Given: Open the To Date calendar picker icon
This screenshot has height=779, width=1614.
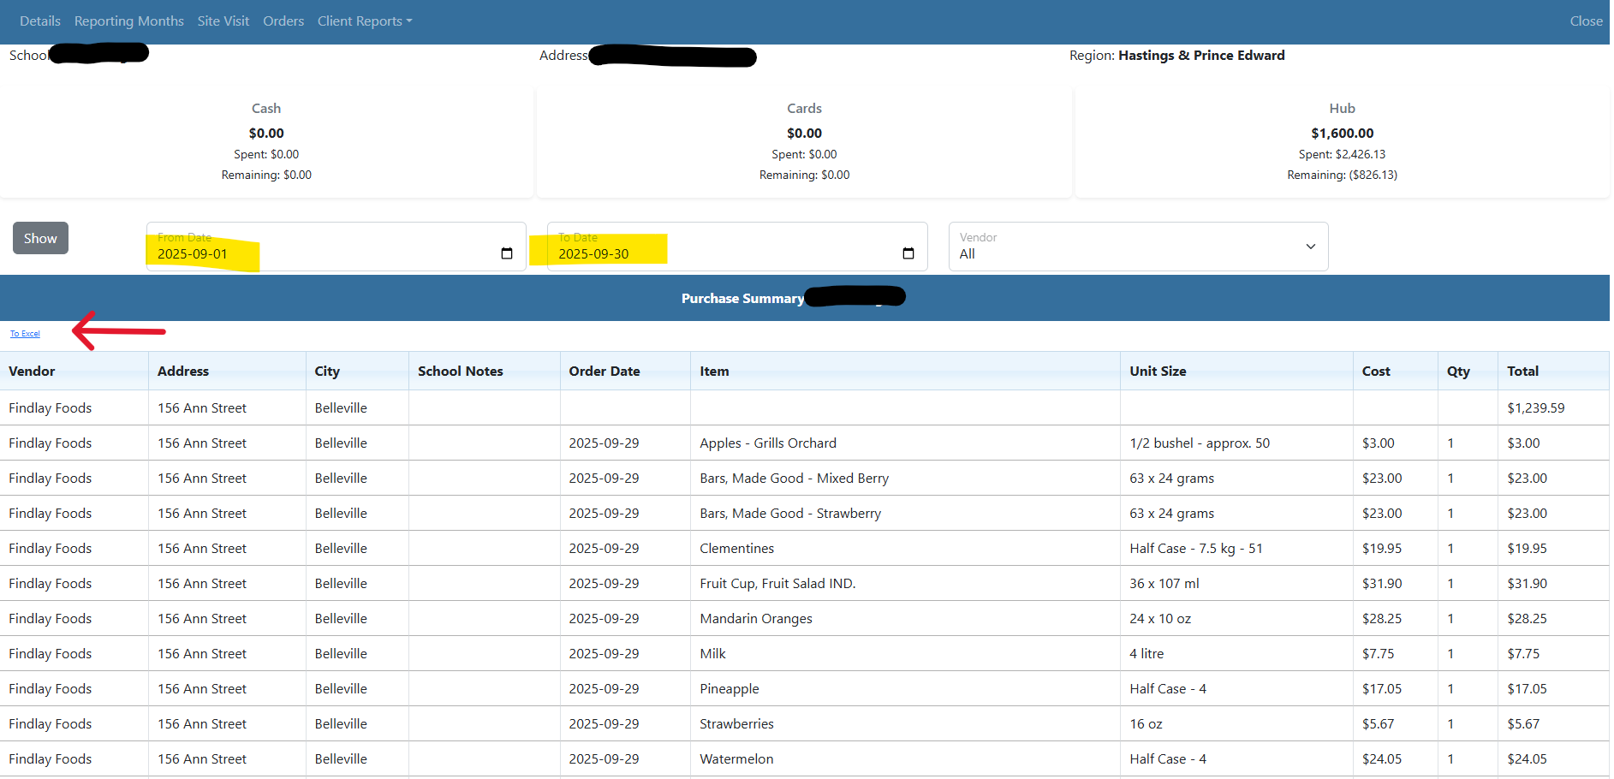Looking at the screenshot, I should 908,253.
